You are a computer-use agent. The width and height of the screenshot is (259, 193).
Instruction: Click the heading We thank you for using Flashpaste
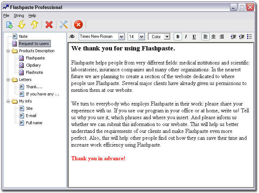point(123,48)
